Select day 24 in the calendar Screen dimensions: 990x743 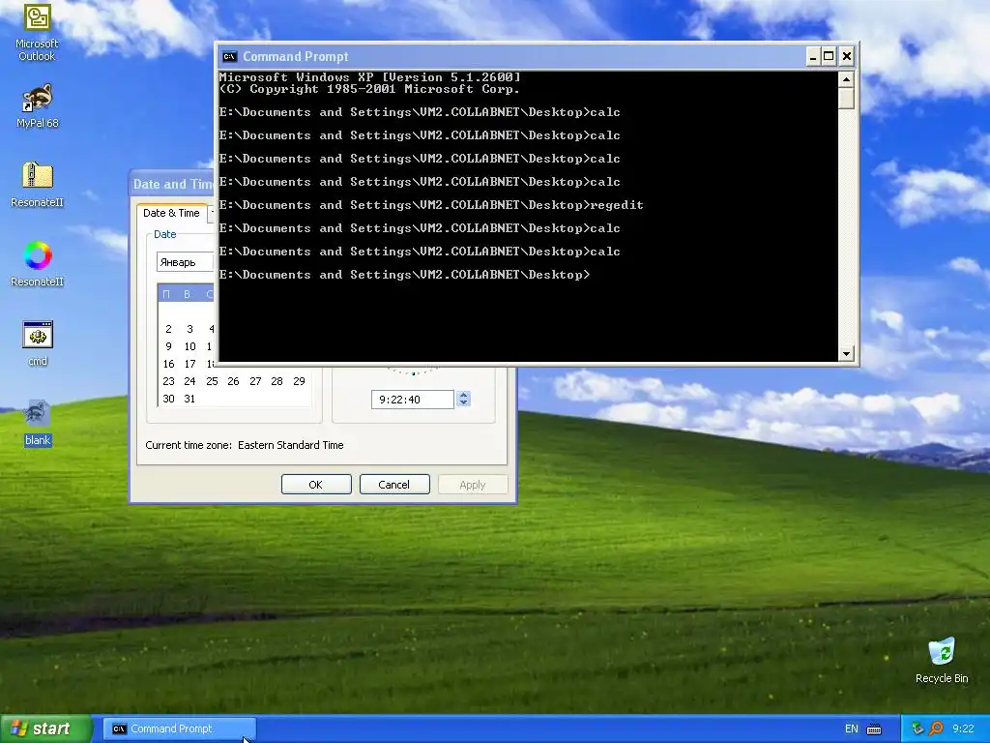(x=189, y=381)
